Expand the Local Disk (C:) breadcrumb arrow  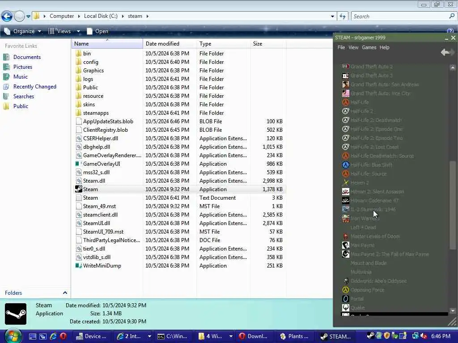point(123,16)
